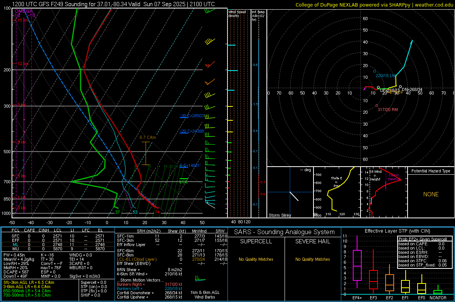Click the SigSvr = 0 m3/s3 value
Image resolution: width=455 pixels, height=302 pixels.
(x=85, y=276)
